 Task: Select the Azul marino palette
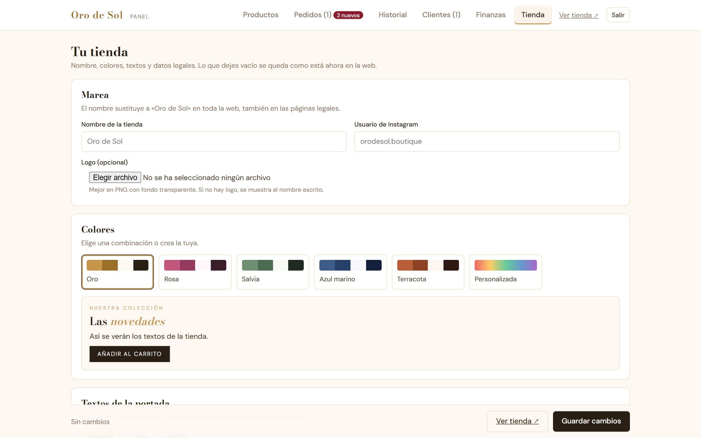click(x=350, y=272)
